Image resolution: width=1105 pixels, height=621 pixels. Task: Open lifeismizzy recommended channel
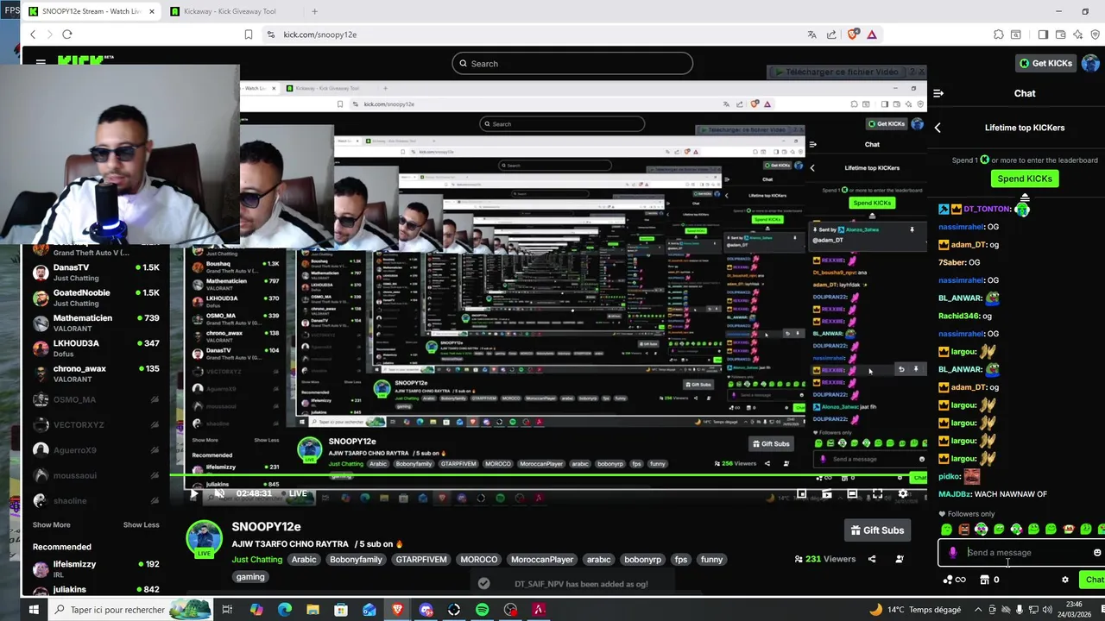click(95, 569)
